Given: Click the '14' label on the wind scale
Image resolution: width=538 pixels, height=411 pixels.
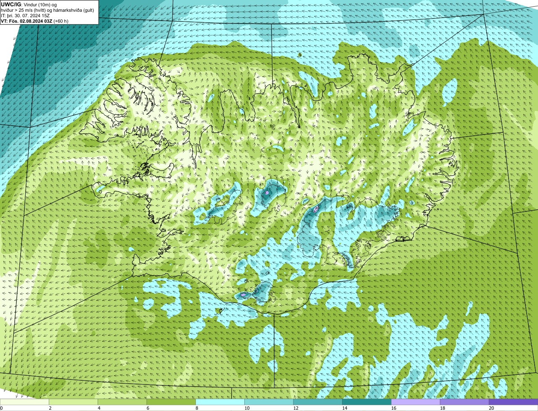Looking at the screenshot, I should pos(344,408).
